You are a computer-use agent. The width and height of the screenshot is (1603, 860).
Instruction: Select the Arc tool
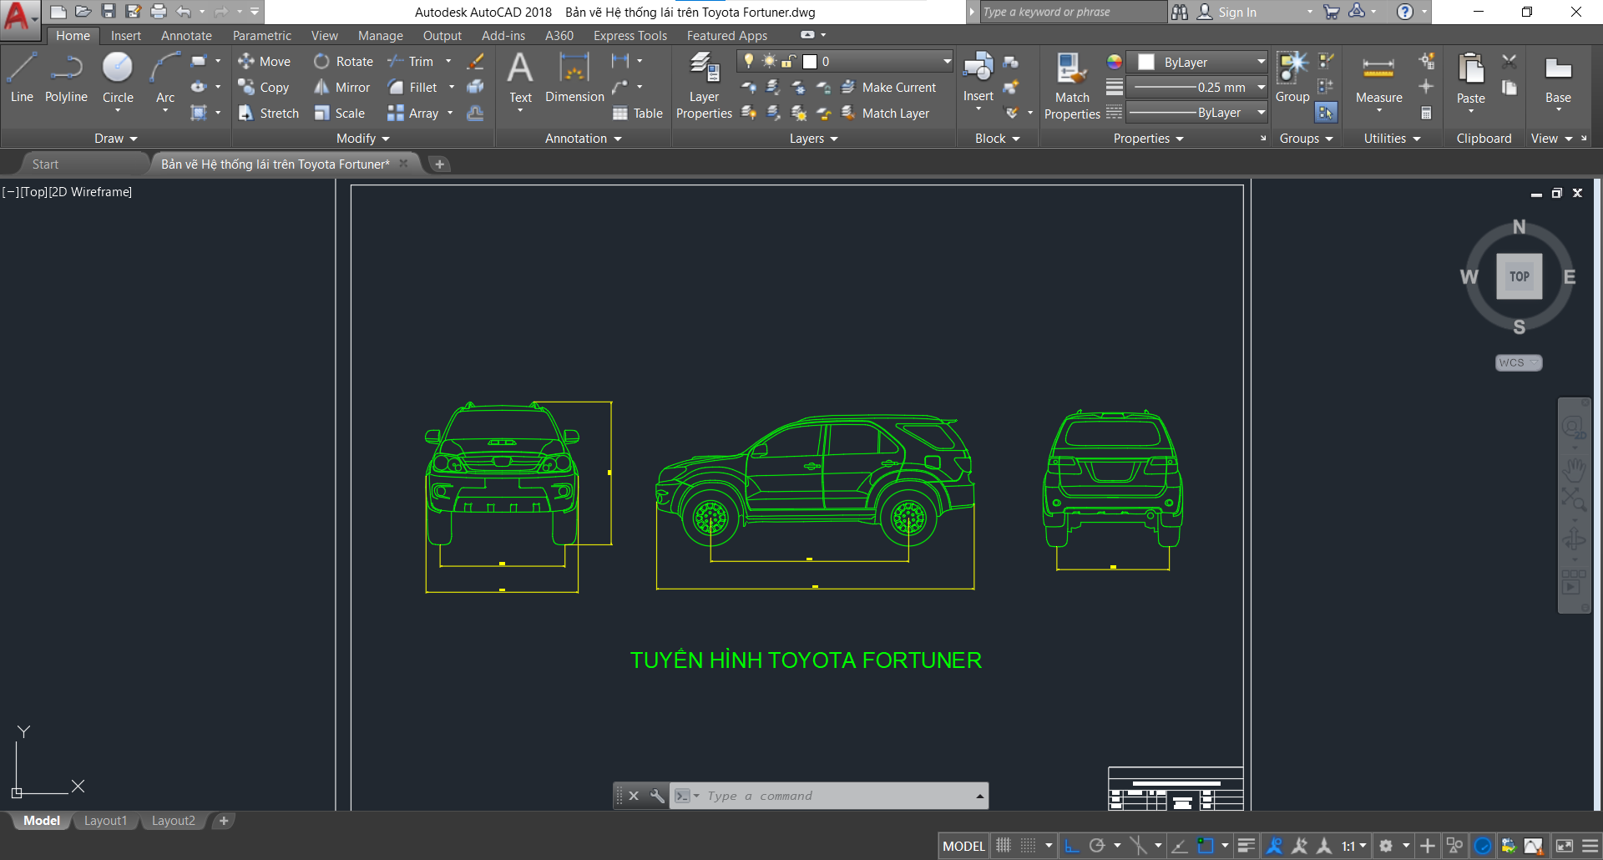165,77
